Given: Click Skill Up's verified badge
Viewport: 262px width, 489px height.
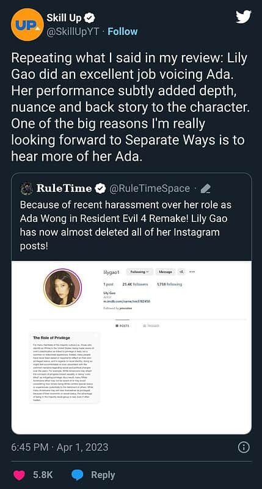Looking at the screenshot, I should [89, 18].
